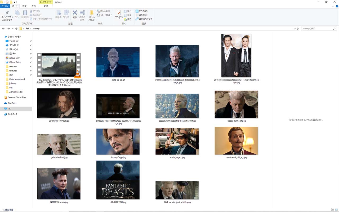The width and height of the screenshot is (339, 212).
Task: Switch to details view in status bar
Action: click(332, 210)
